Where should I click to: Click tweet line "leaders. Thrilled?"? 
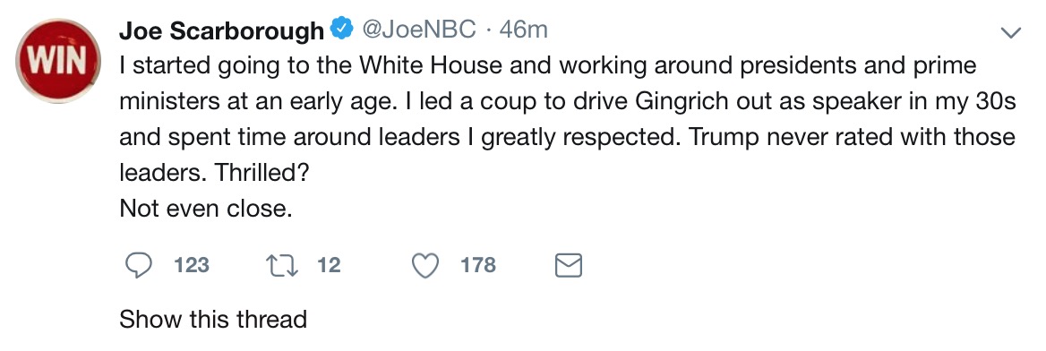213,173
